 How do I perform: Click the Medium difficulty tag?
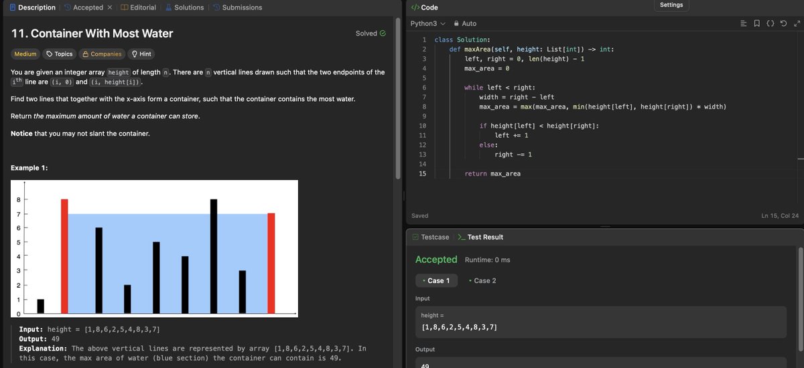25,54
